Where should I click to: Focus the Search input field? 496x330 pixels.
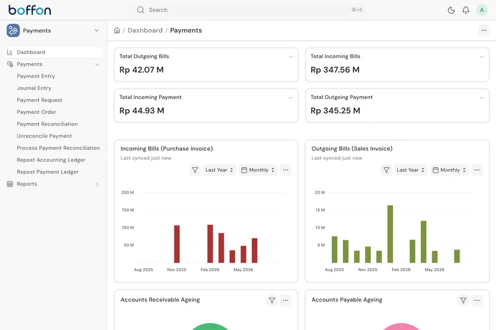[x=250, y=10]
